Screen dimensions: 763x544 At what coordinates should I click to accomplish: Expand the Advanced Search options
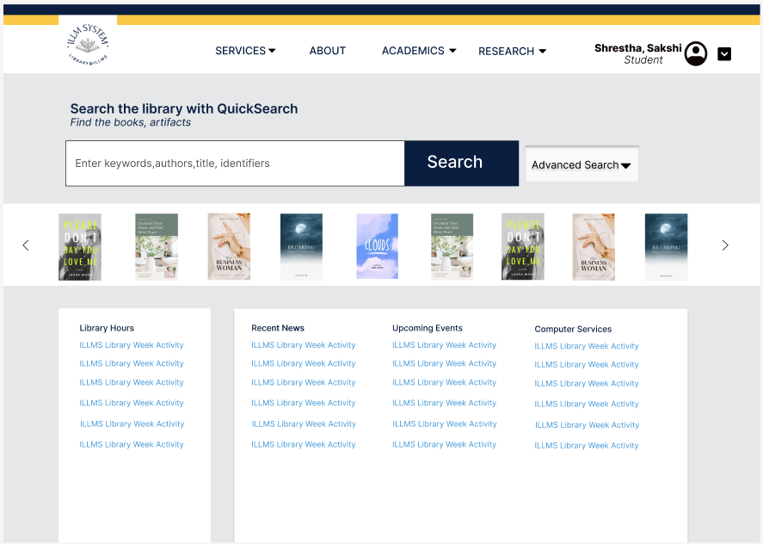click(581, 164)
